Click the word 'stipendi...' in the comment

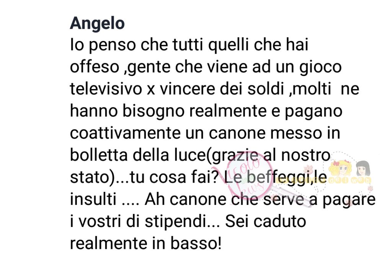182,221
